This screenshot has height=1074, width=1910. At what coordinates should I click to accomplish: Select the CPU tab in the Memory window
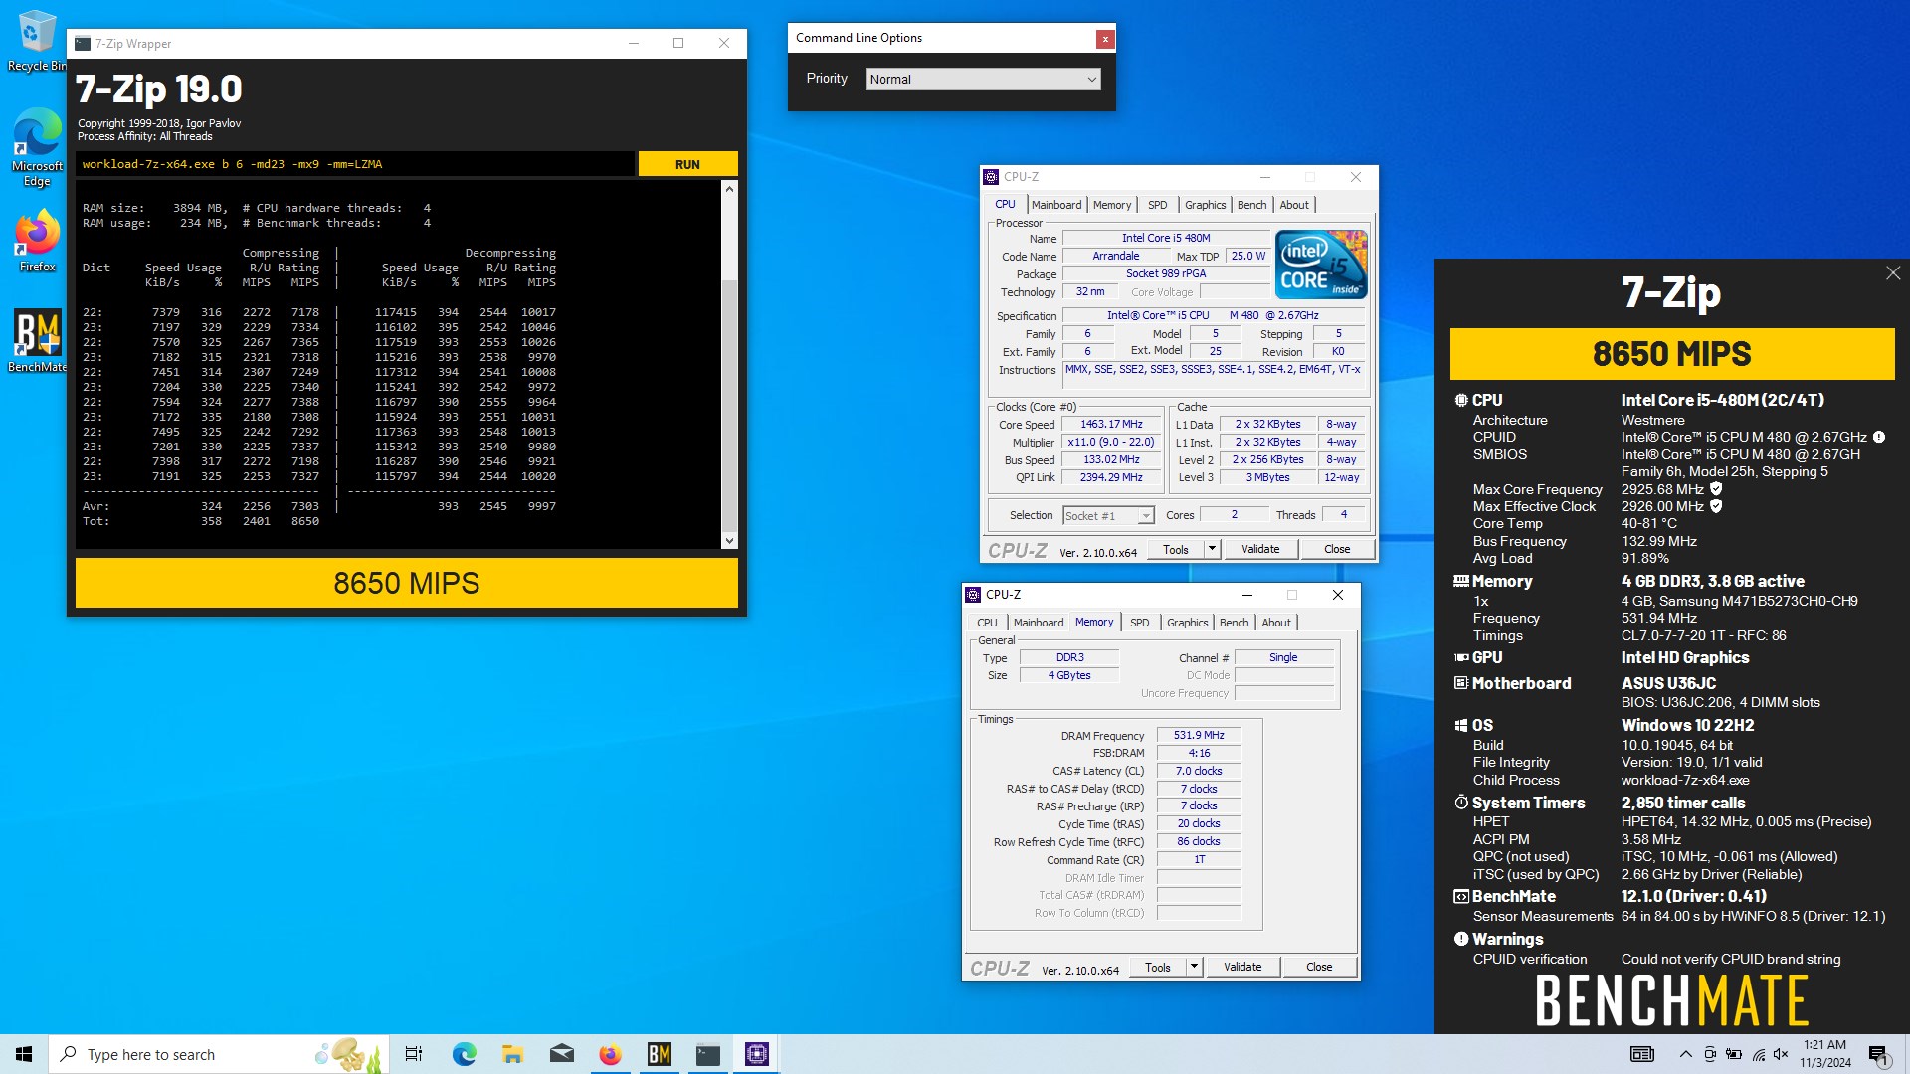[x=987, y=623]
